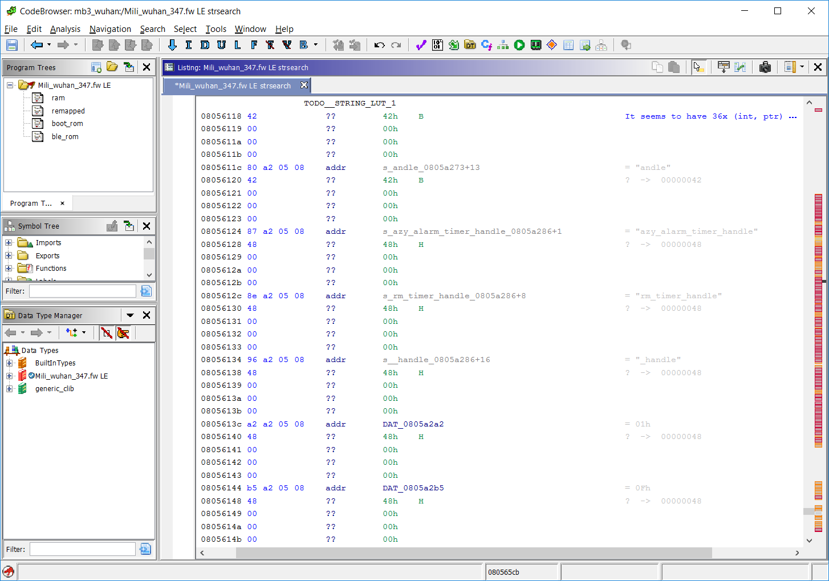829x581 pixels.
Task: Select the ble_rom memory block
Action: [x=65, y=137]
